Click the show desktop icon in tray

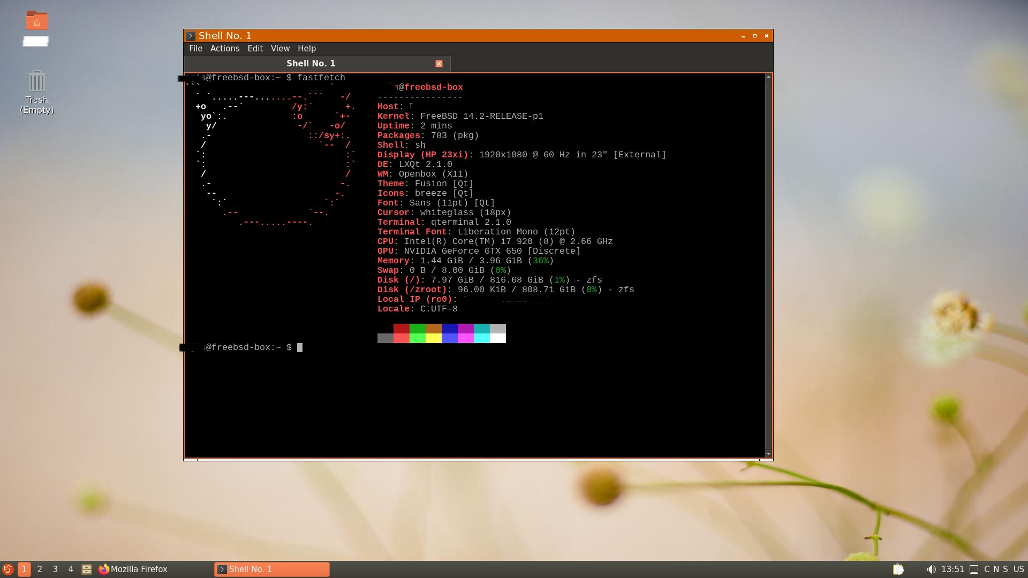tap(974, 569)
